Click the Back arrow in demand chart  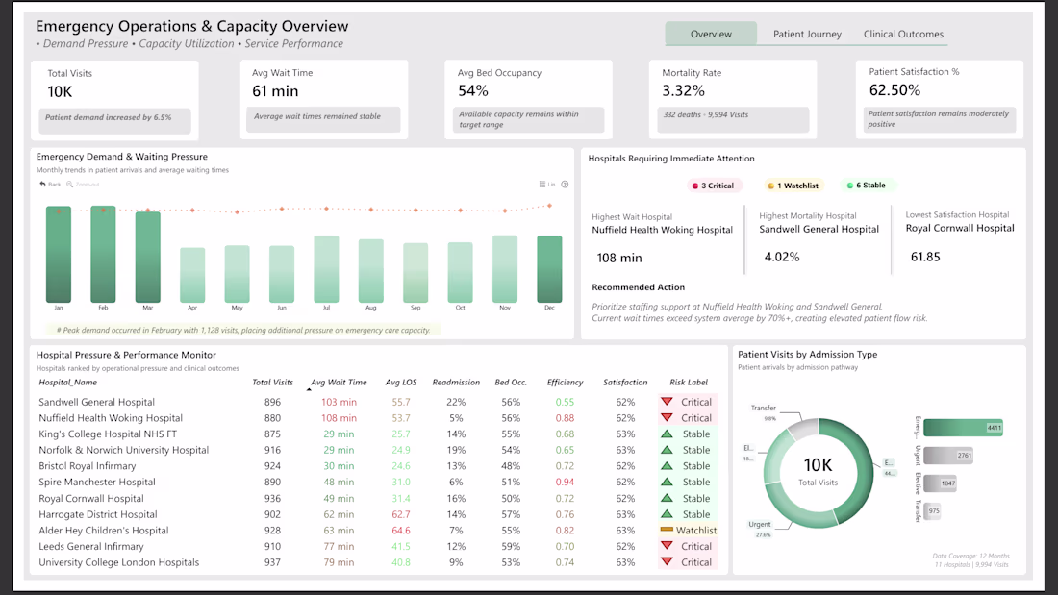click(42, 185)
